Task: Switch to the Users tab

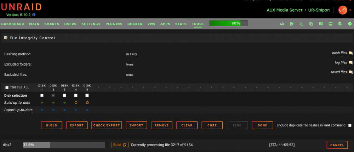Action: [70, 24]
